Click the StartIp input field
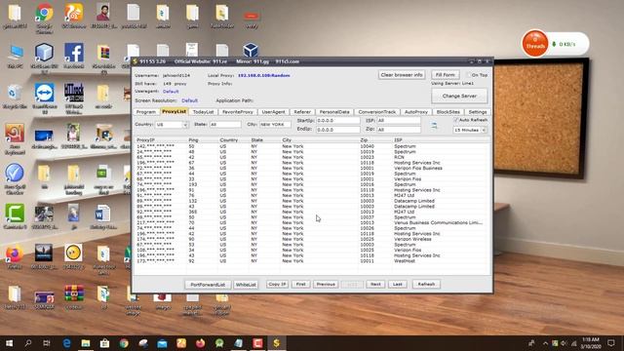Image resolution: width=624 pixels, height=351 pixels. click(x=338, y=120)
